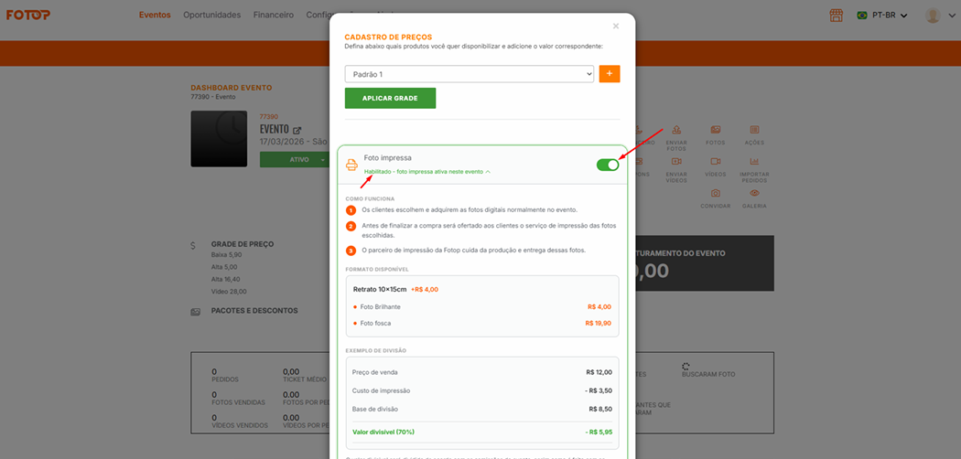
Task: Open the Galeria eye icon
Action: pyautogui.click(x=754, y=194)
